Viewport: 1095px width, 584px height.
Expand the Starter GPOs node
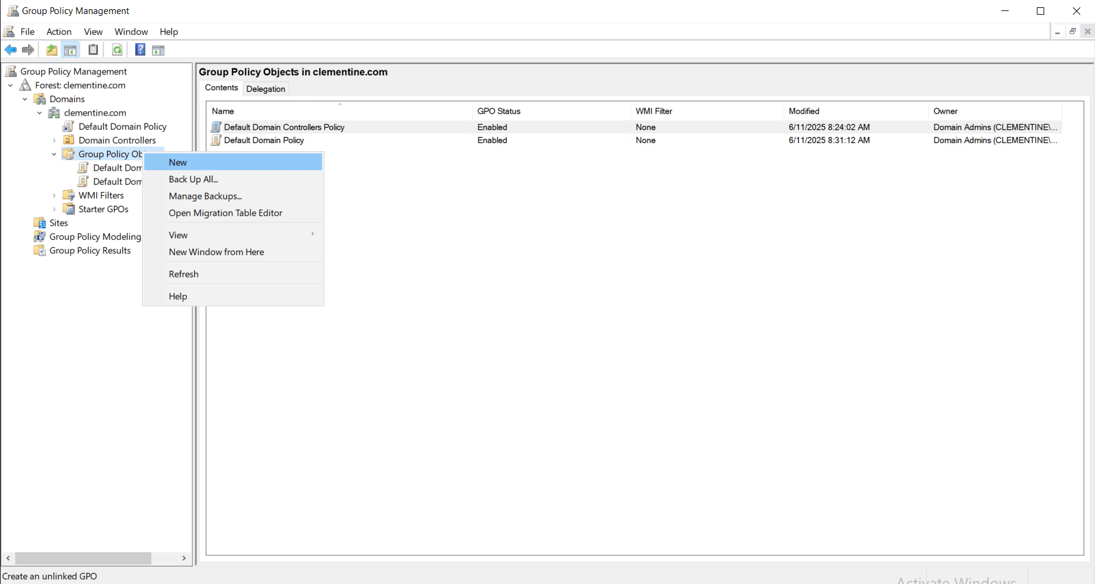click(54, 209)
